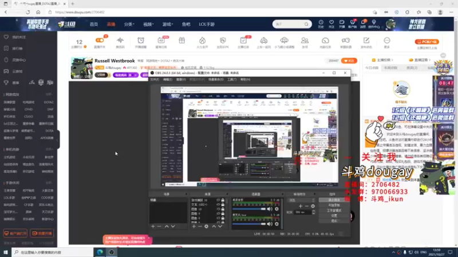
Task: Open History clock icon in header
Action: [321, 22]
